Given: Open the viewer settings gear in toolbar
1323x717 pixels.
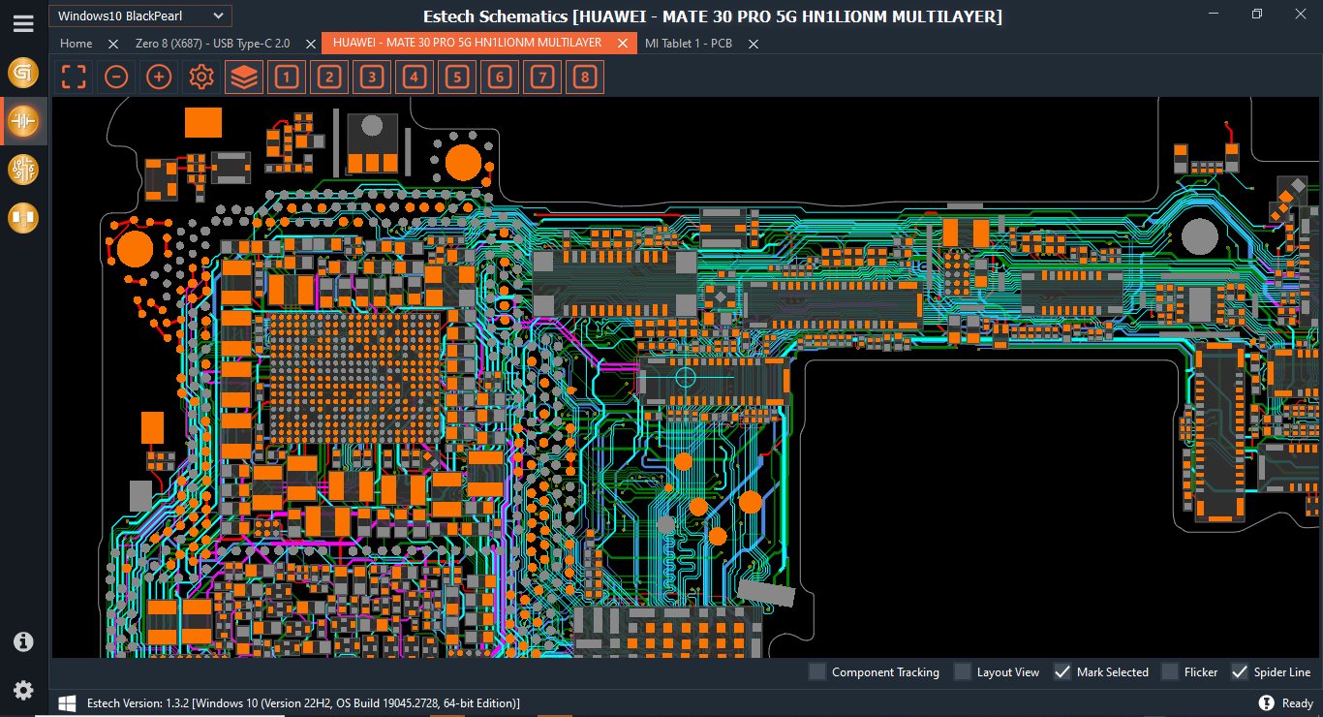Looking at the screenshot, I should tap(201, 77).
